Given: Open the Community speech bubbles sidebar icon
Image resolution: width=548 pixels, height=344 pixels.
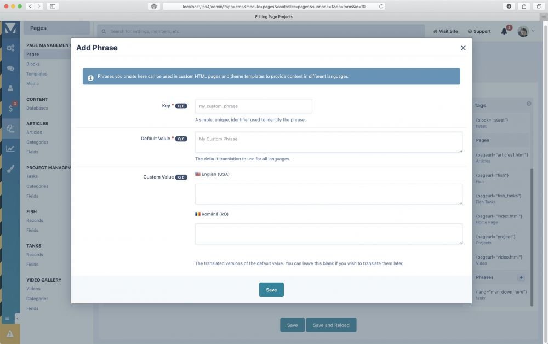Looking at the screenshot, I should click(10, 68).
